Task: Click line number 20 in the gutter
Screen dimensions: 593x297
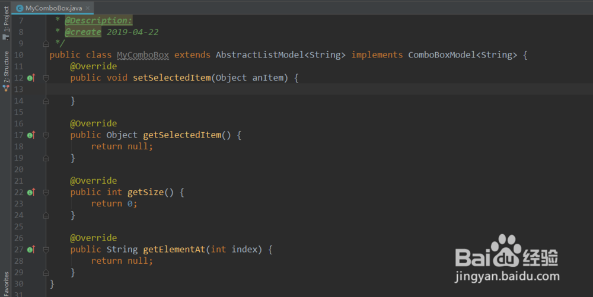Action: pyautogui.click(x=18, y=170)
